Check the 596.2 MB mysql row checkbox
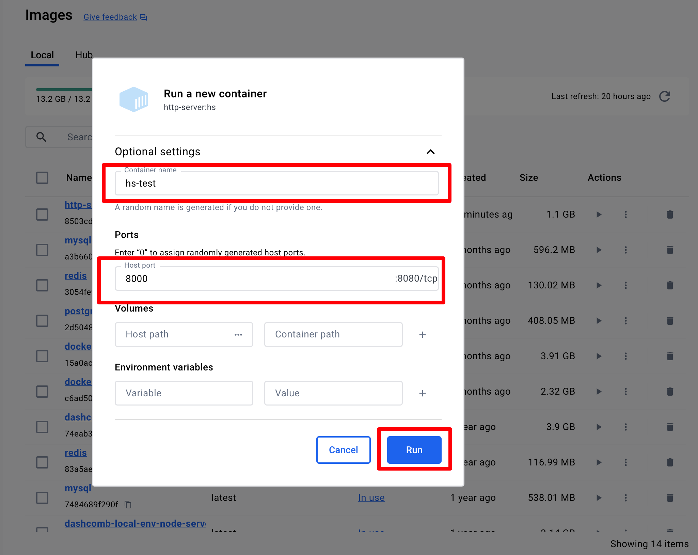698x555 pixels. click(x=42, y=250)
